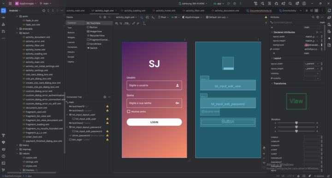Open the Default (en-us) locale dropdown
This screenshot has width=332, height=178.
[217, 18]
